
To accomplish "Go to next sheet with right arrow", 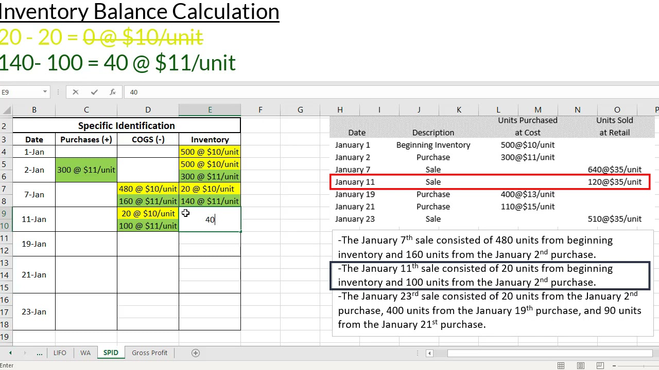I will [25, 353].
